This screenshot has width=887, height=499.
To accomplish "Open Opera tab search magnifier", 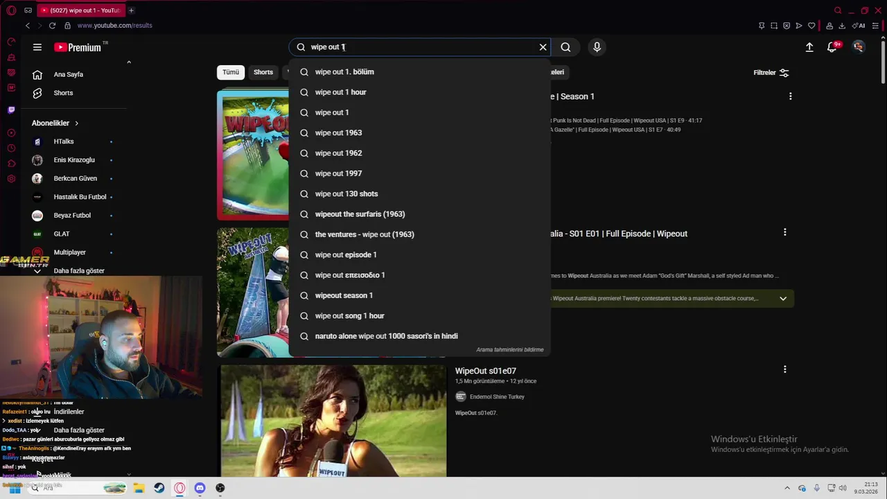I will pos(838,10).
